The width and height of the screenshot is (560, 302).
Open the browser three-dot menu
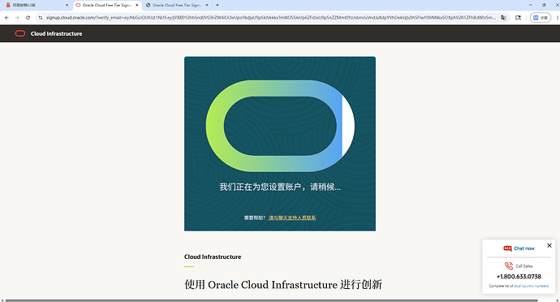point(558,18)
